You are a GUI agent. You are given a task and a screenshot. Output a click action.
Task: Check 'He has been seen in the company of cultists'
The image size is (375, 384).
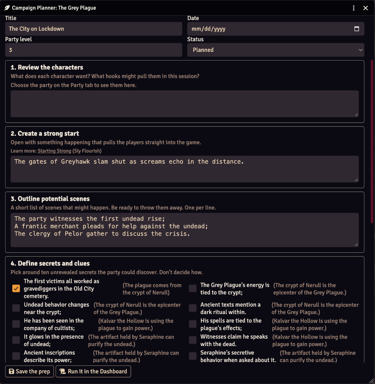pyautogui.click(x=16, y=324)
